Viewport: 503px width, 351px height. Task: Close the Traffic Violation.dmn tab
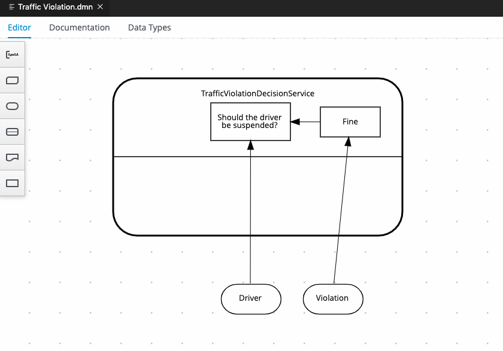pyautogui.click(x=99, y=8)
